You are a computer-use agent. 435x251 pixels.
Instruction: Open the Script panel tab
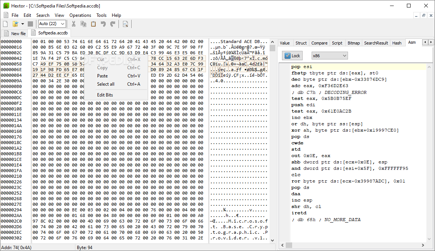click(337, 43)
